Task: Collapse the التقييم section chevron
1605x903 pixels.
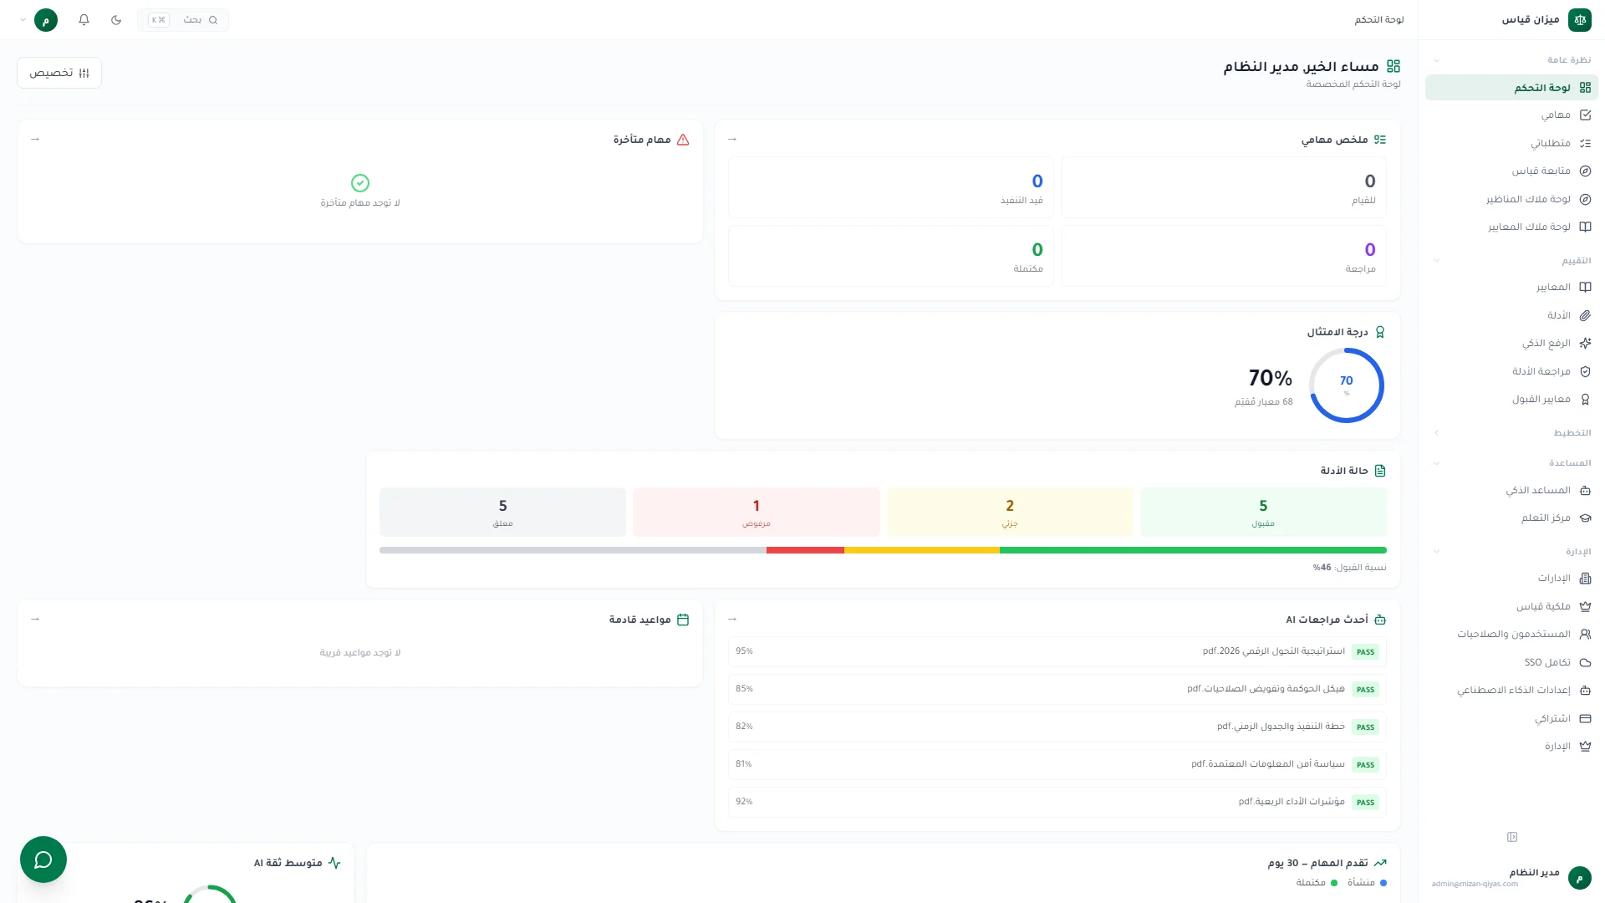Action: pyautogui.click(x=1436, y=260)
